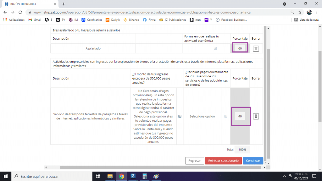Click the taskbar clock showing 01:39 a. m.
The image size is (322, 181).
(x=301, y=176)
